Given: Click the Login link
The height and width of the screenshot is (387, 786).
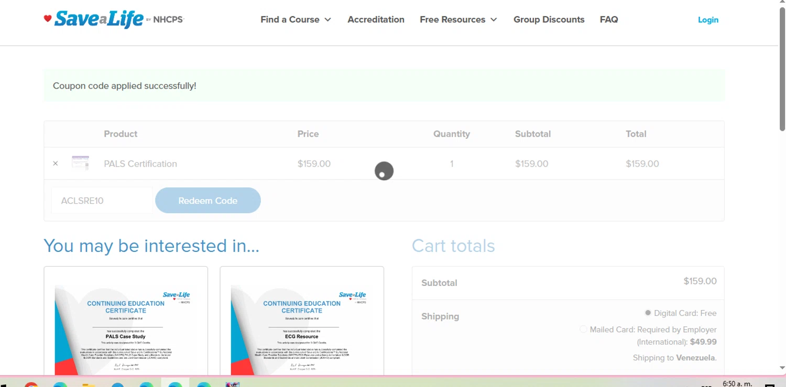Looking at the screenshot, I should pyautogui.click(x=708, y=20).
